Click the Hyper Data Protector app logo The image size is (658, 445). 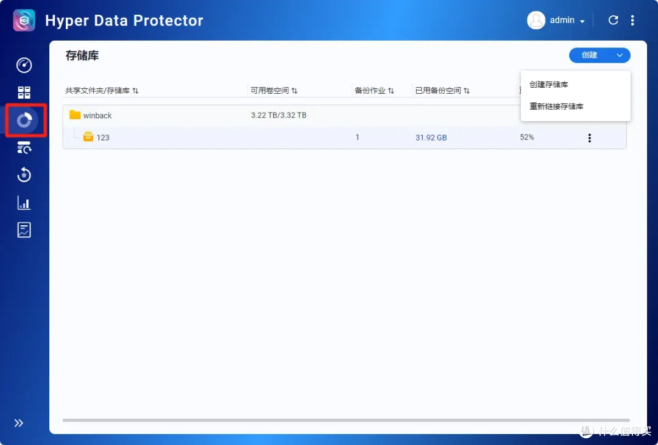click(23, 19)
